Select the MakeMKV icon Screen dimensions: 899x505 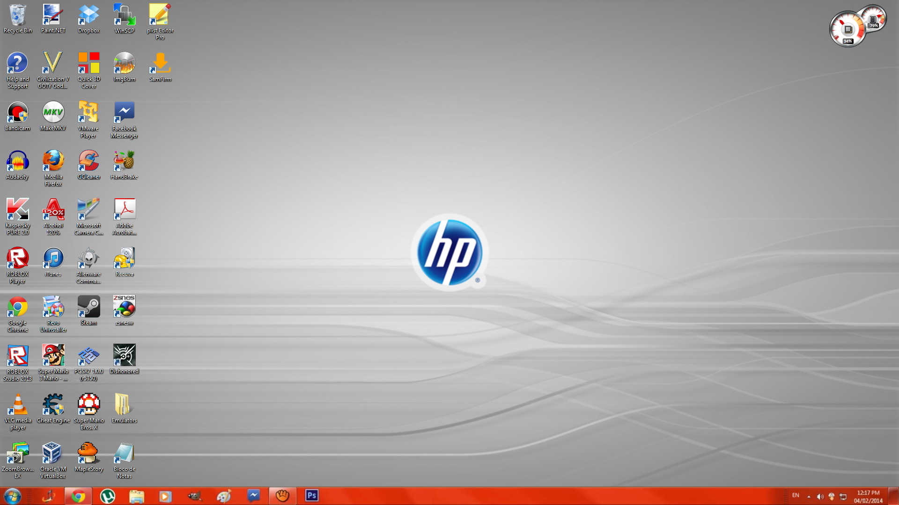(x=53, y=116)
